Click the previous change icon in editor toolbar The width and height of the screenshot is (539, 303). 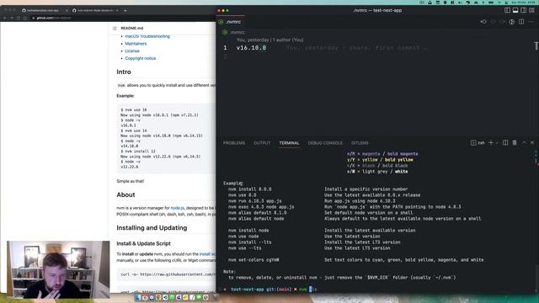[483, 22]
